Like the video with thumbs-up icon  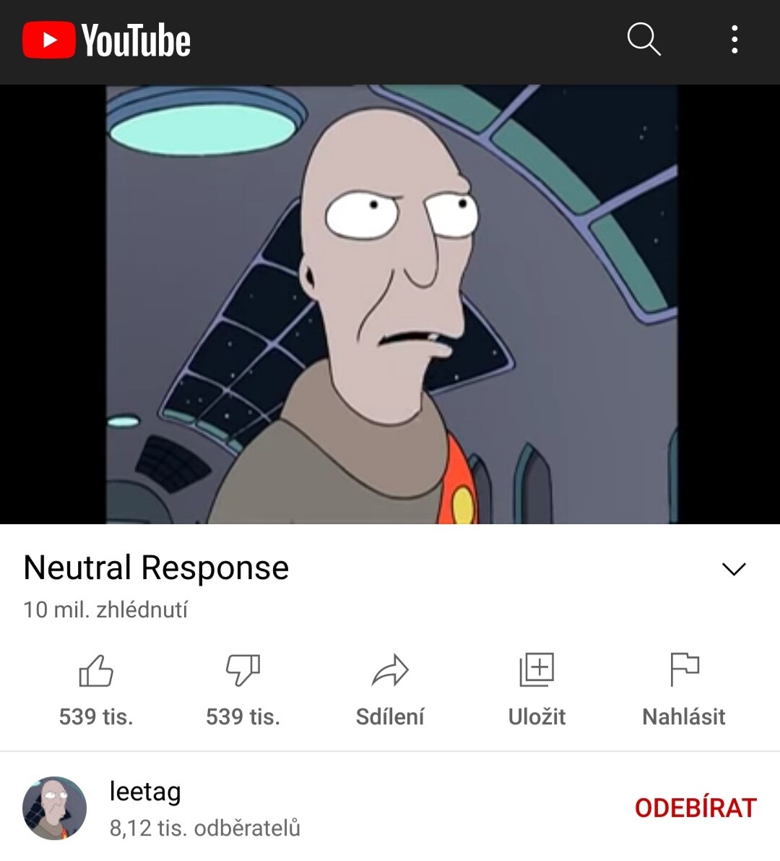pos(96,670)
